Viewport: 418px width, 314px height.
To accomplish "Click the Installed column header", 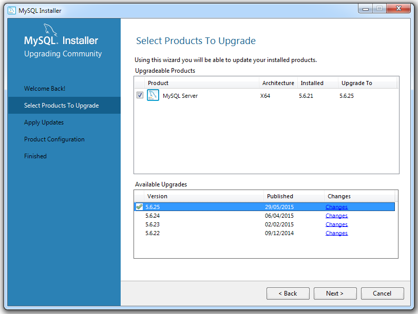I will tap(318, 83).
